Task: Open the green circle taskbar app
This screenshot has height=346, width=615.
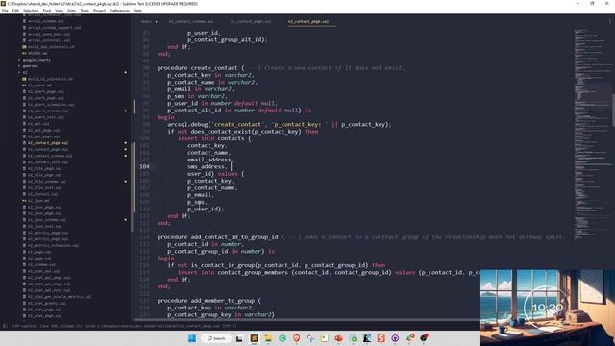Action: pos(283,338)
